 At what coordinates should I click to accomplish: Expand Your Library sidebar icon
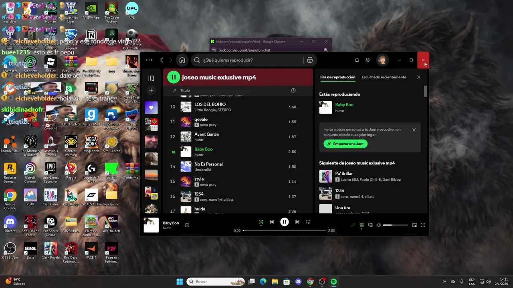click(151, 78)
